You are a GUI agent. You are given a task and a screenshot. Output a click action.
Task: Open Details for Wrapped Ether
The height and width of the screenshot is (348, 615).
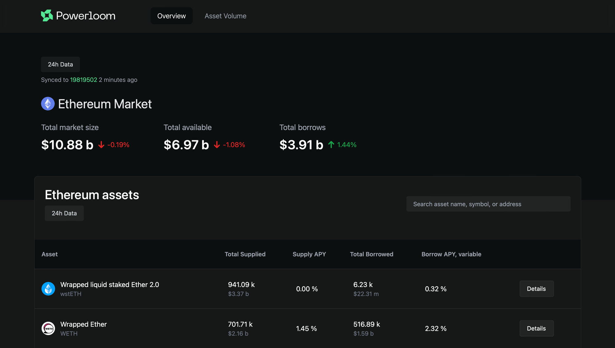[536, 328]
